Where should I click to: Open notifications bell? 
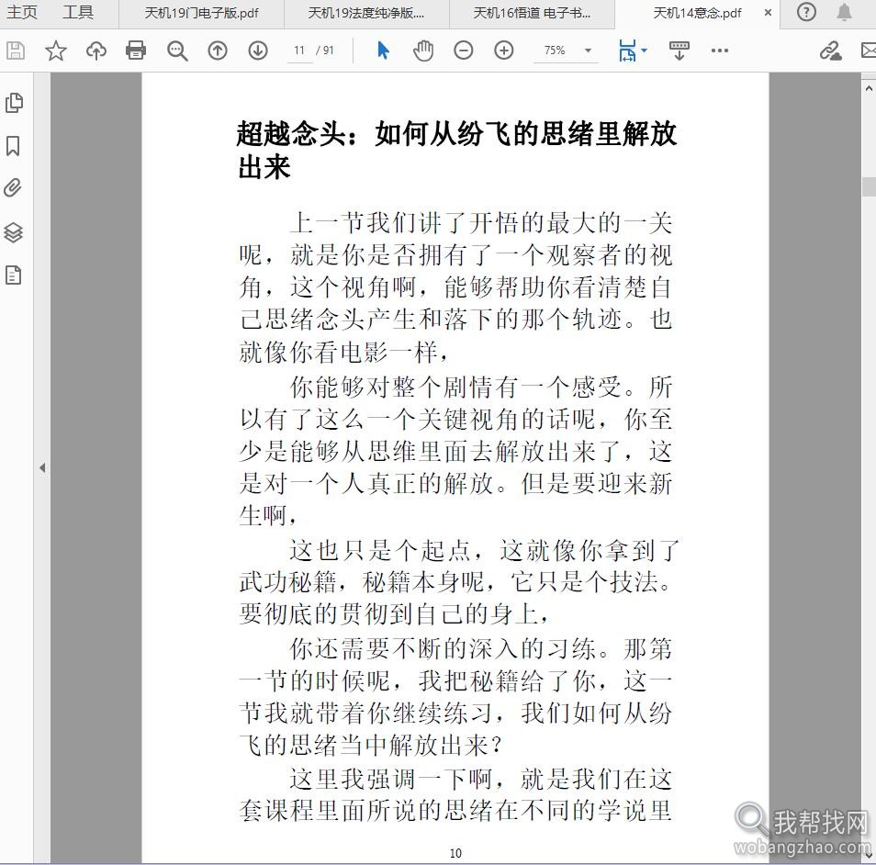coord(844,12)
